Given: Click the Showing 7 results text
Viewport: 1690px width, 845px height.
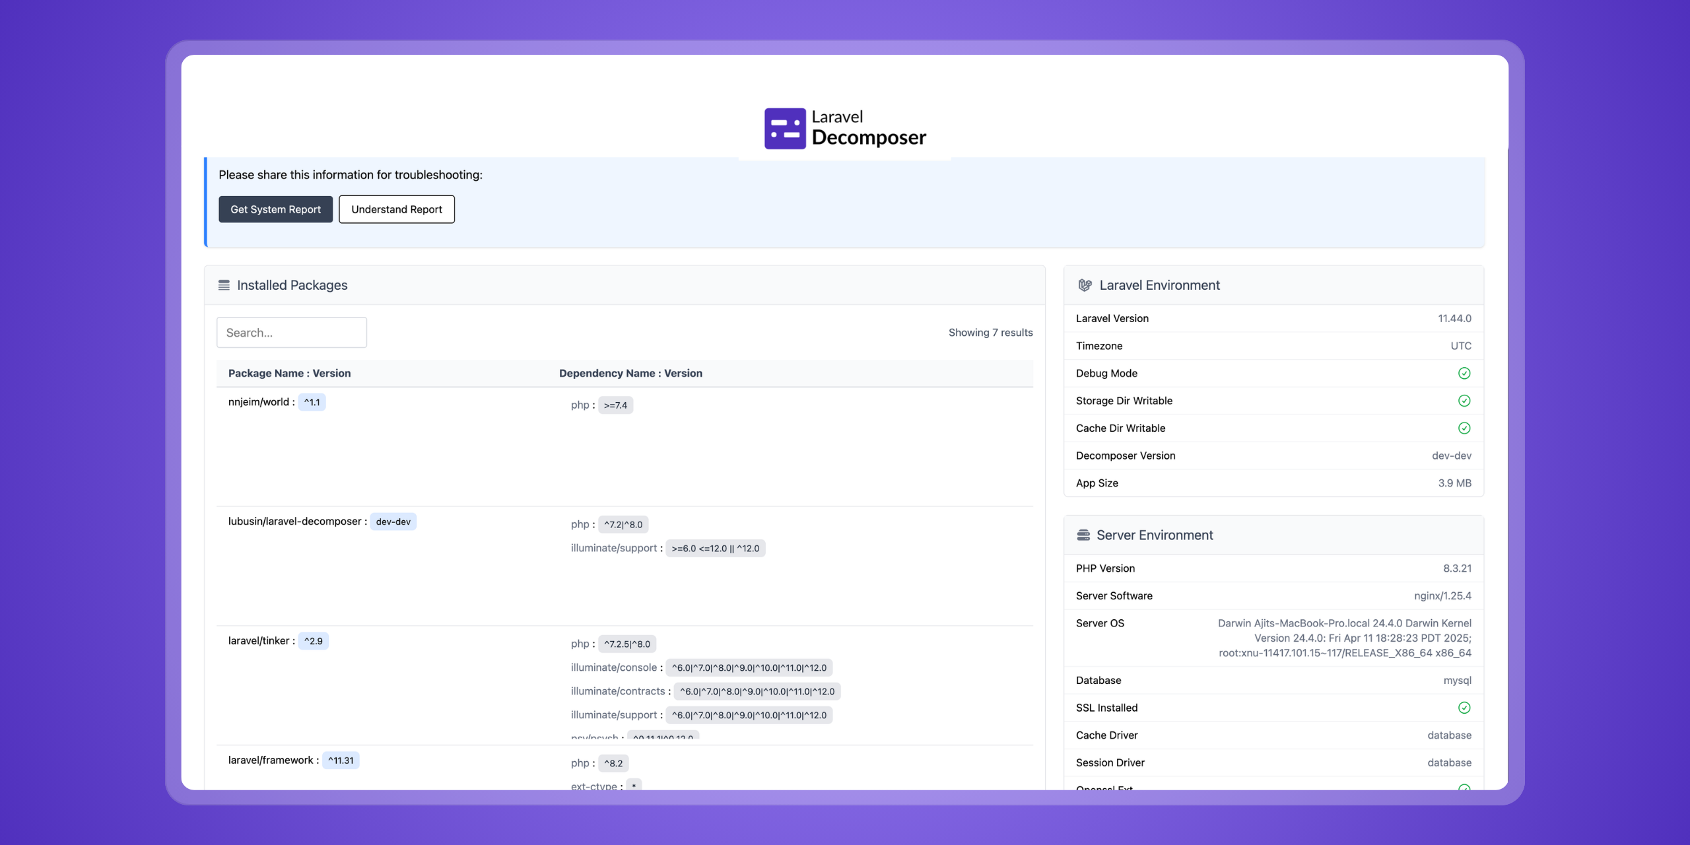Looking at the screenshot, I should (x=990, y=333).
